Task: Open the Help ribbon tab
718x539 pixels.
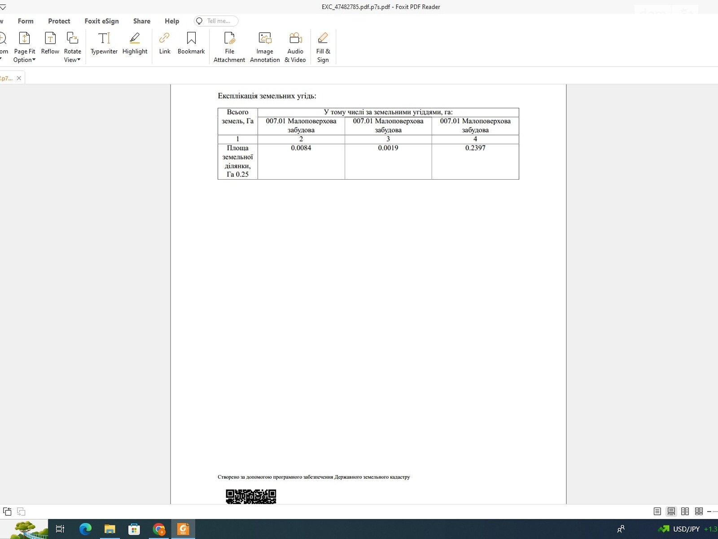Action: (172, 21)
